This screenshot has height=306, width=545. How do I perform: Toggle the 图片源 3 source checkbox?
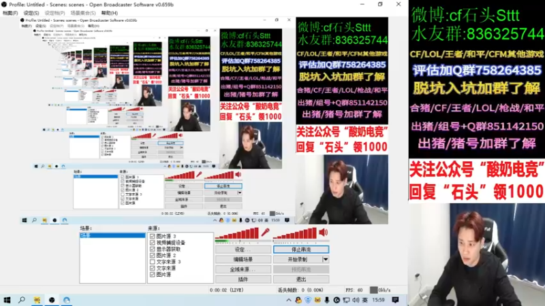pos(152,236)
